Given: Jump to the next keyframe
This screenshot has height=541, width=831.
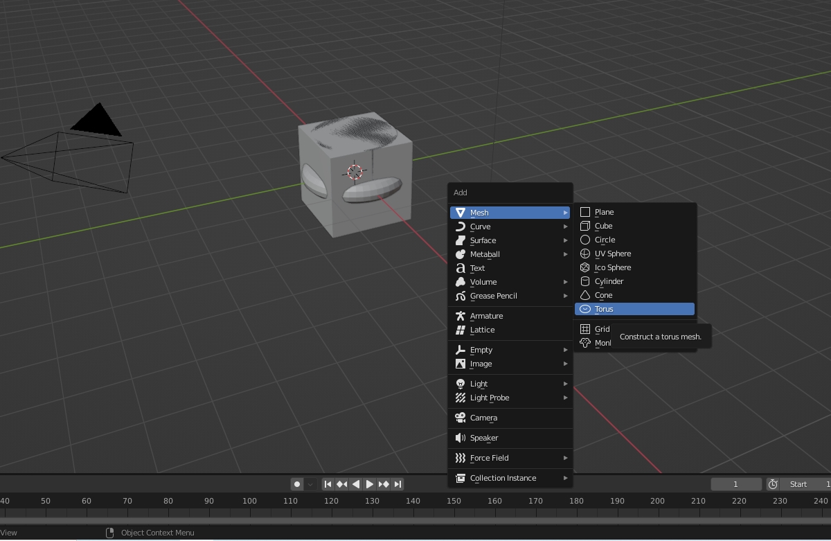Looking at the screenshot, I should point(384,484).
